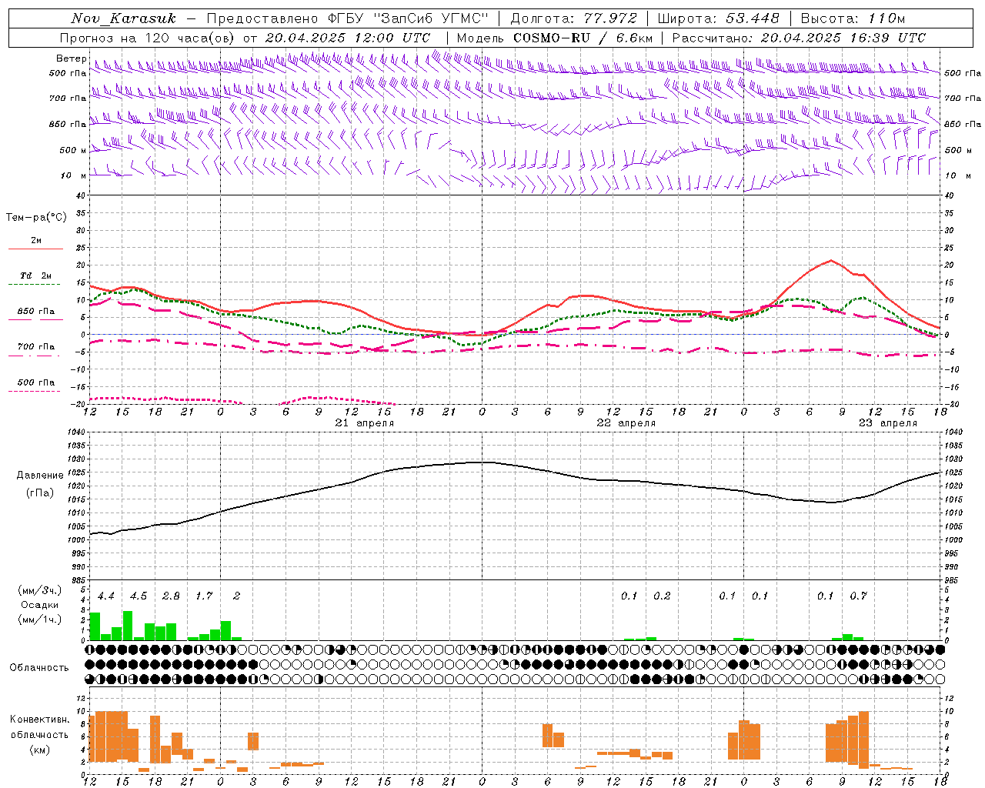This screenshot has width=985, height=788.
Task: Click the 'Облачность' cloudiness label
Action: 39,668
